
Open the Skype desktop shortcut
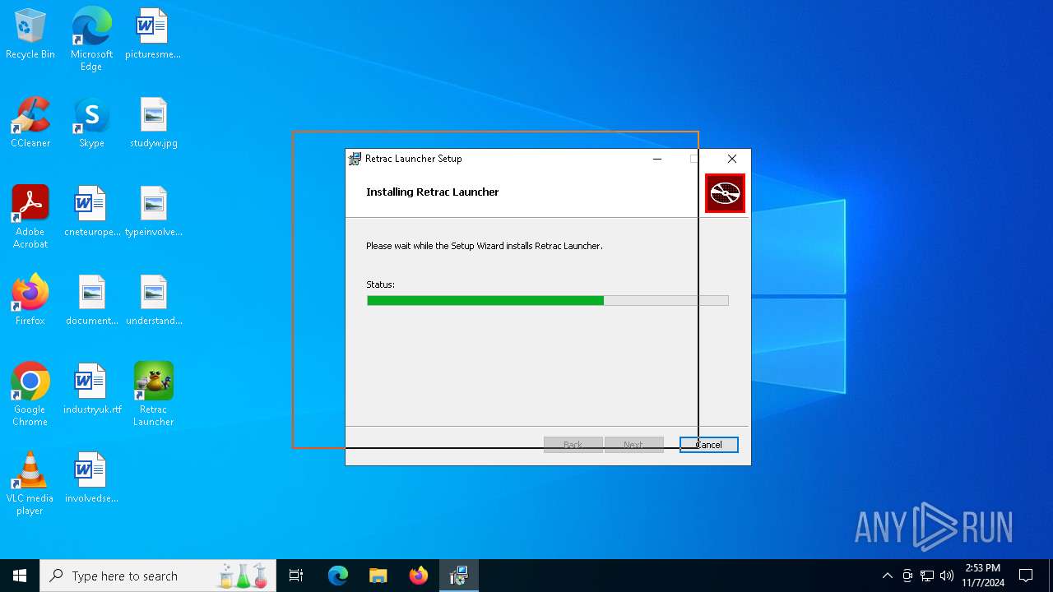[x=91, y=123]
